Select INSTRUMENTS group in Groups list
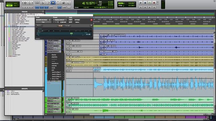 coord(15,94)
